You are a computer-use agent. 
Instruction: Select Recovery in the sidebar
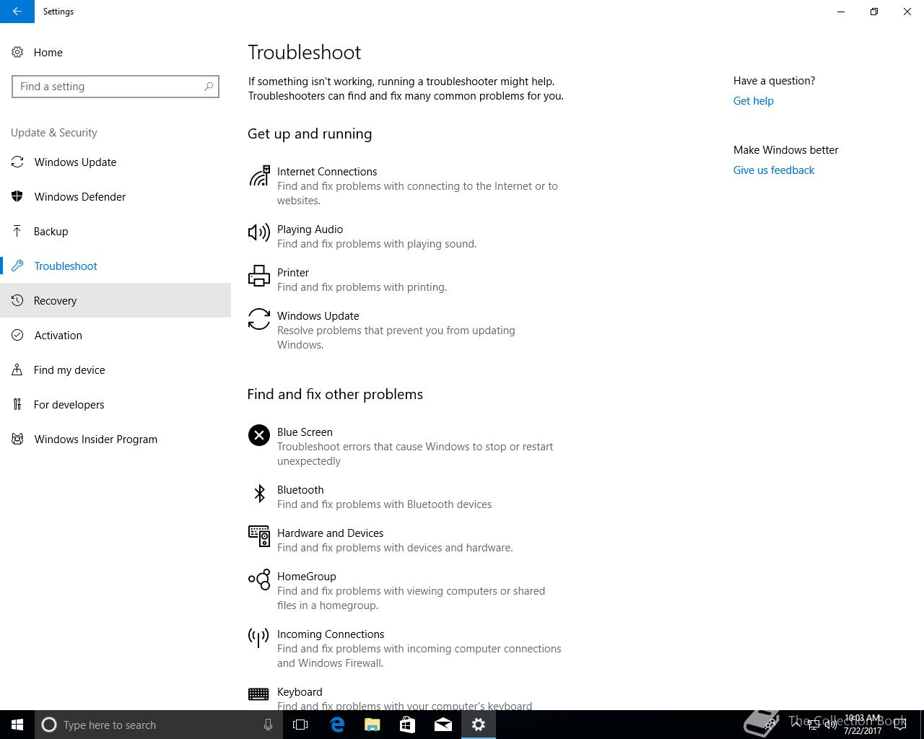point(115,300)
